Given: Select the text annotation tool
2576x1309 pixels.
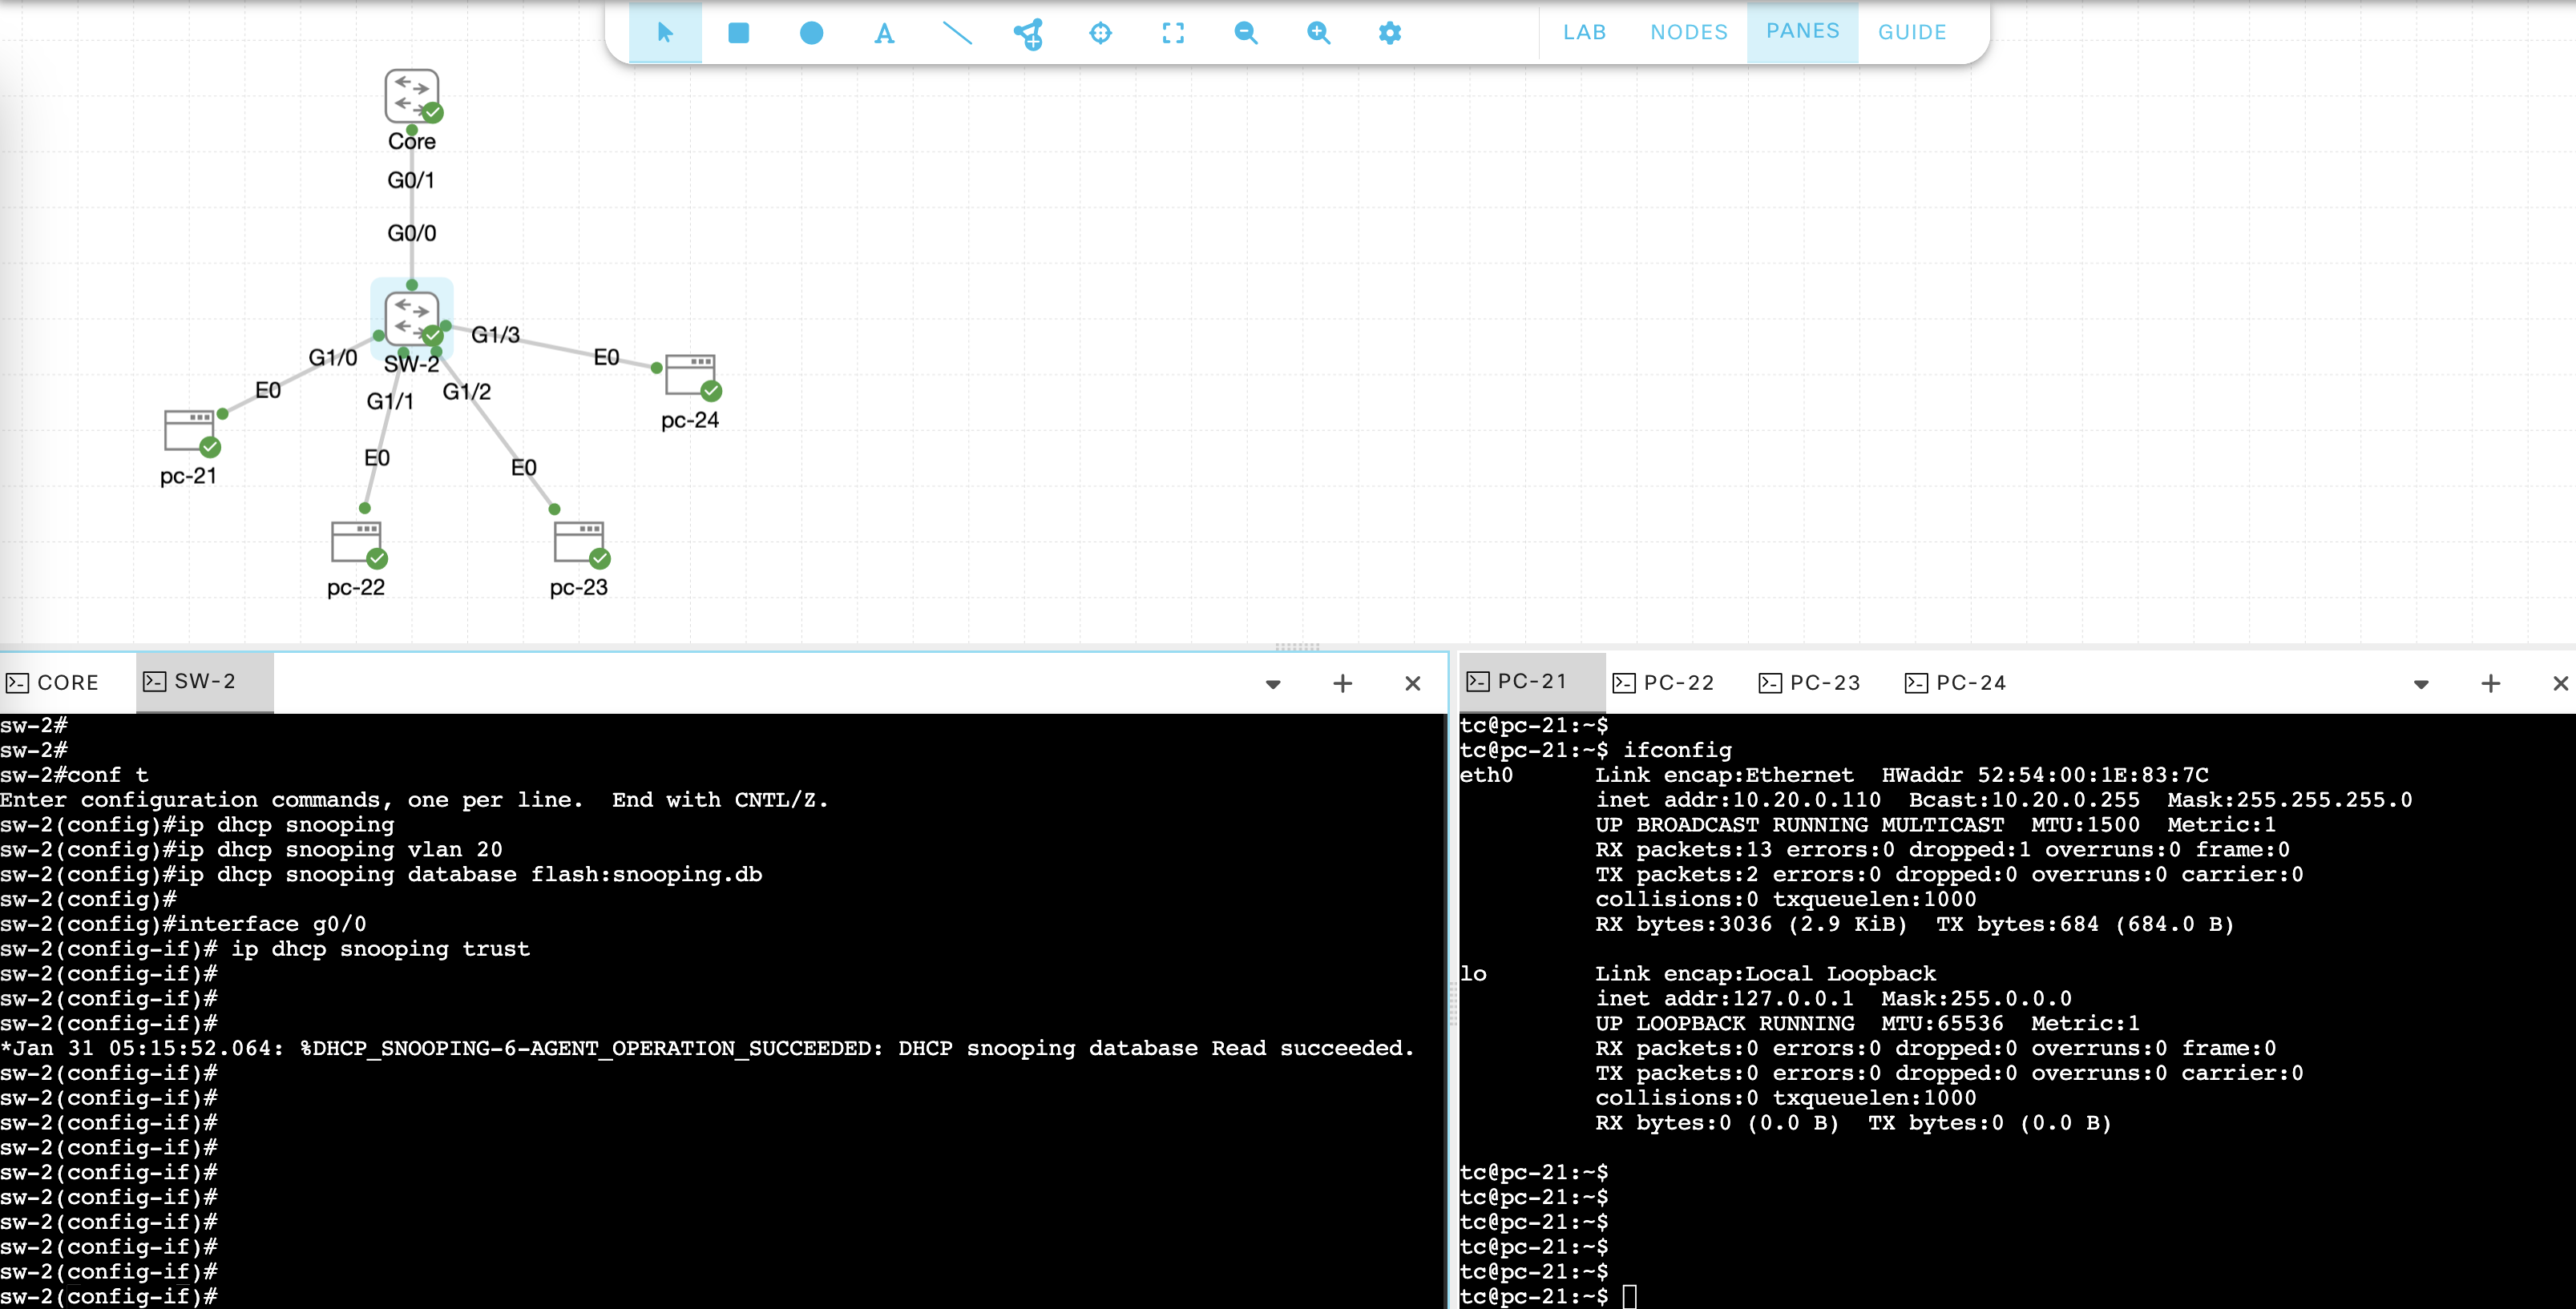Looking at the screenshot, I should (884, 33).
